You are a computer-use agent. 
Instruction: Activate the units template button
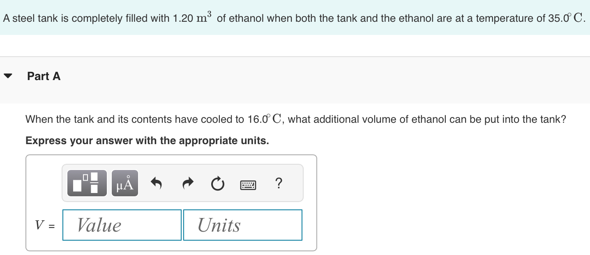coord(124,183)
